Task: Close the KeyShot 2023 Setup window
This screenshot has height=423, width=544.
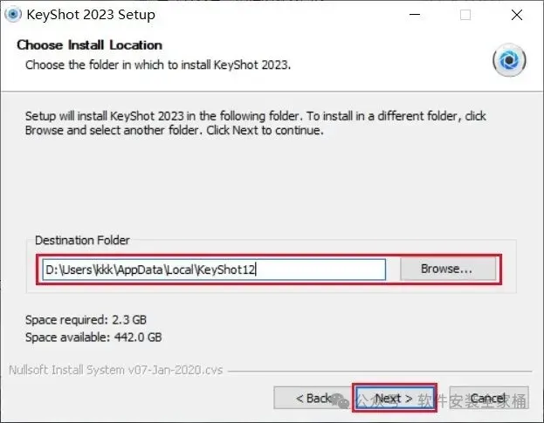Action: [514, 15]
